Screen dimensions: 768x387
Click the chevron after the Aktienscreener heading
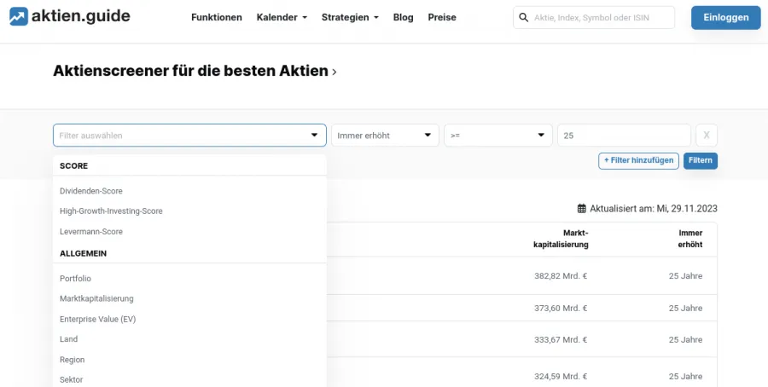tap(335, 72)
